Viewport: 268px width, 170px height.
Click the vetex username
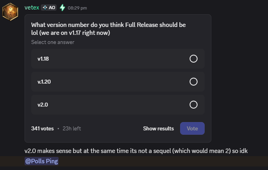coord(32,7)
